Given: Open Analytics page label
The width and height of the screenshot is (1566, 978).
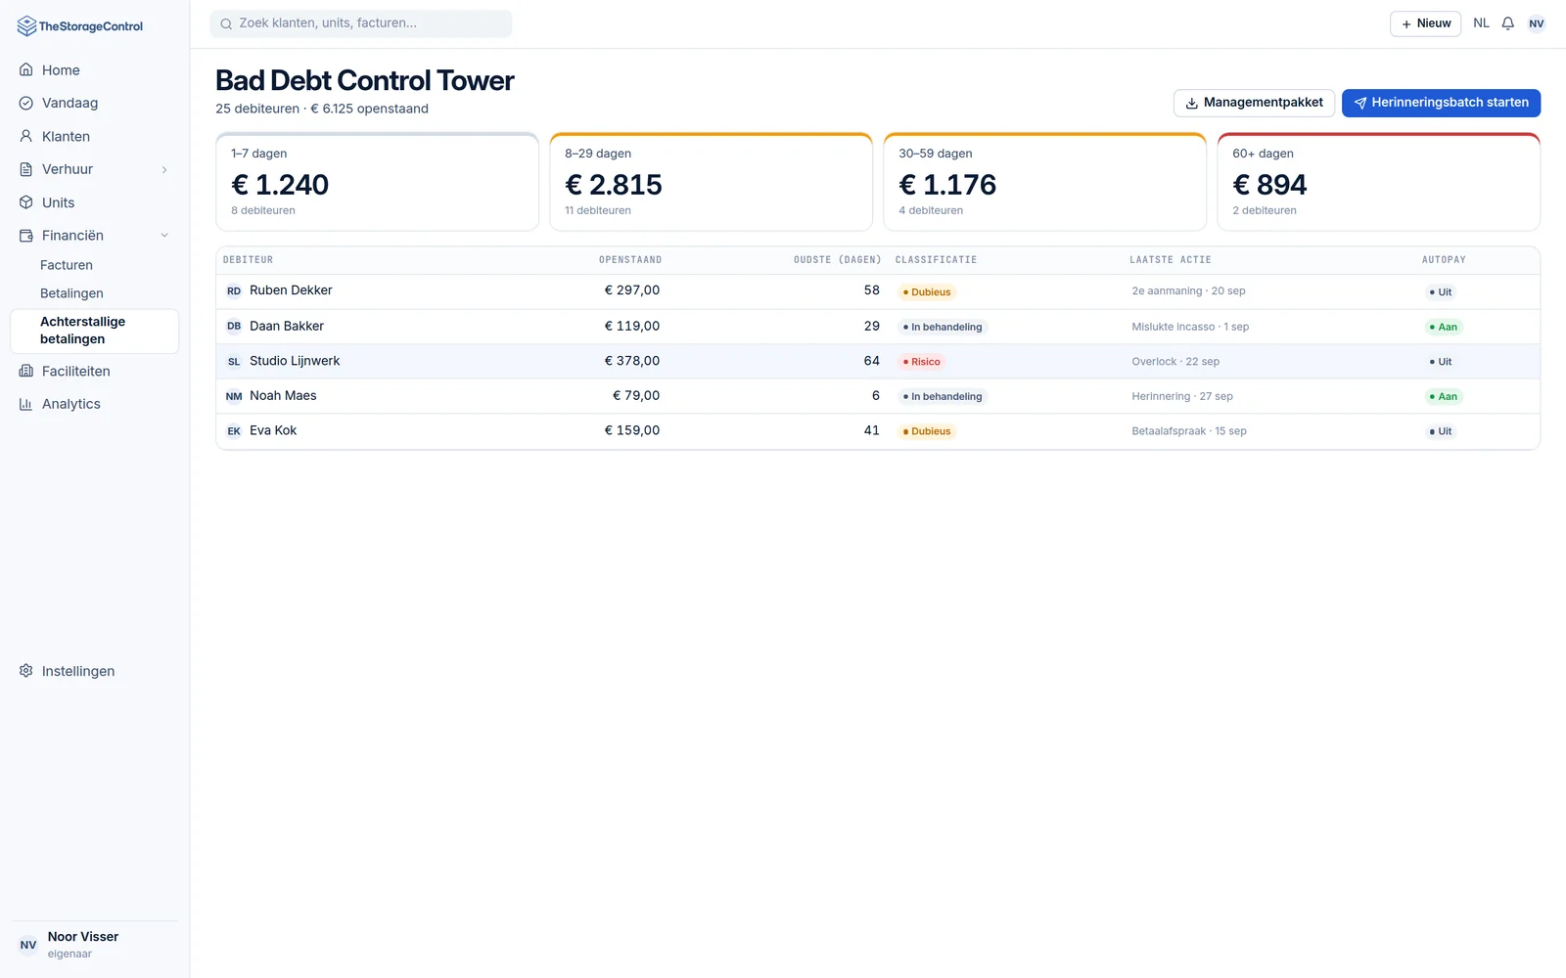Looking at the screenshot, I should pyautogui.click(x=71, y=404).
